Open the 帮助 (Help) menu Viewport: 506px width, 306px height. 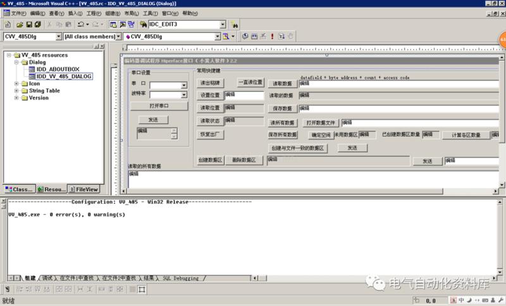(190, 13)
